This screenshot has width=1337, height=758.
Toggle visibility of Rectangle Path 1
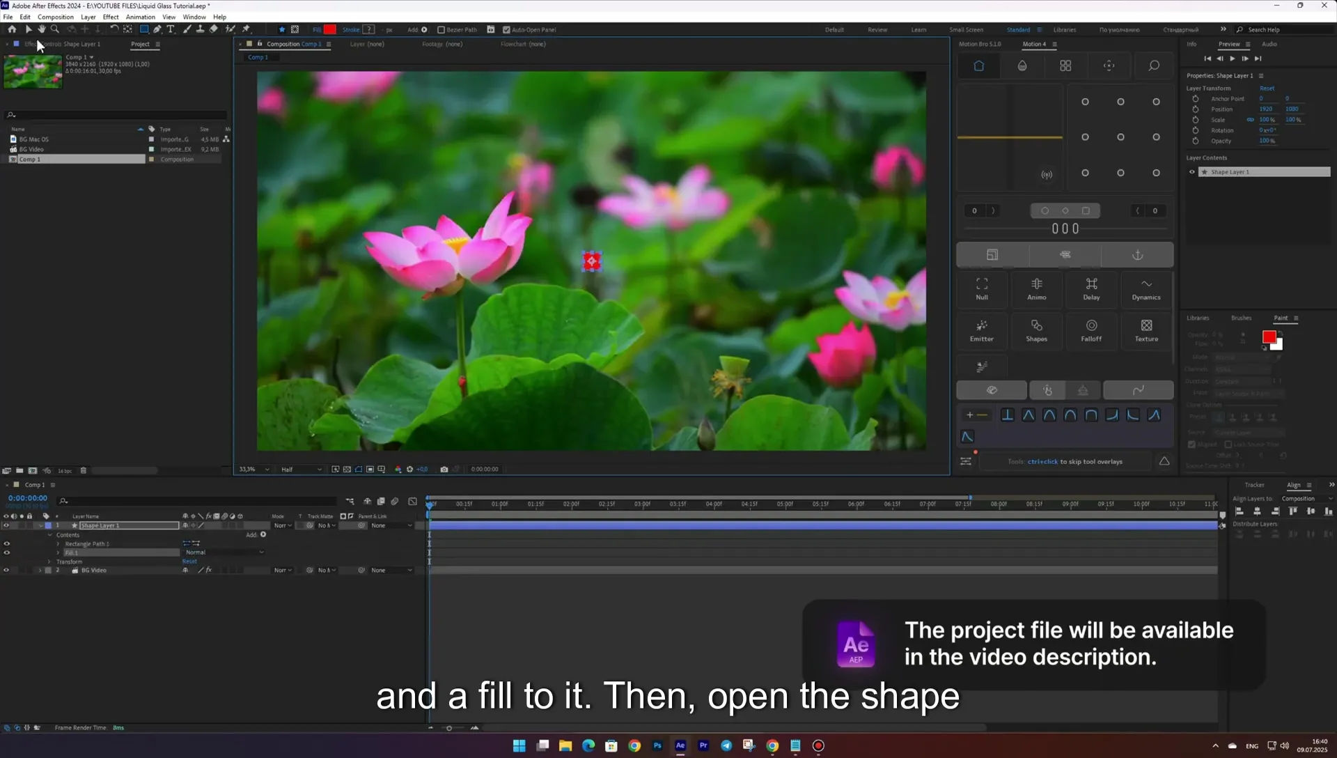tap(6, 543)
